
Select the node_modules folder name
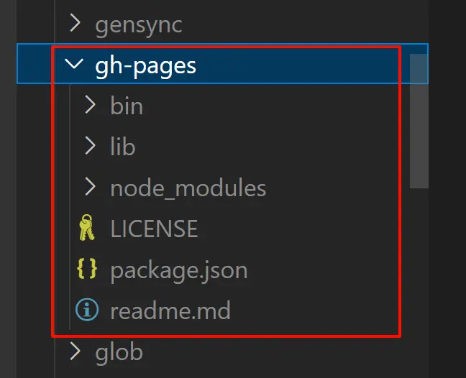[188, 188]
